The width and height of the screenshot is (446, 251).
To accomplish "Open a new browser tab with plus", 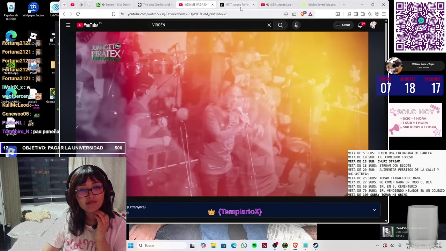I will 344,5.
